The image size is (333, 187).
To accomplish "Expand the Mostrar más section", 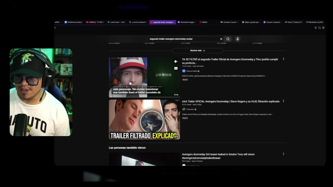I will tap(197, 50).
